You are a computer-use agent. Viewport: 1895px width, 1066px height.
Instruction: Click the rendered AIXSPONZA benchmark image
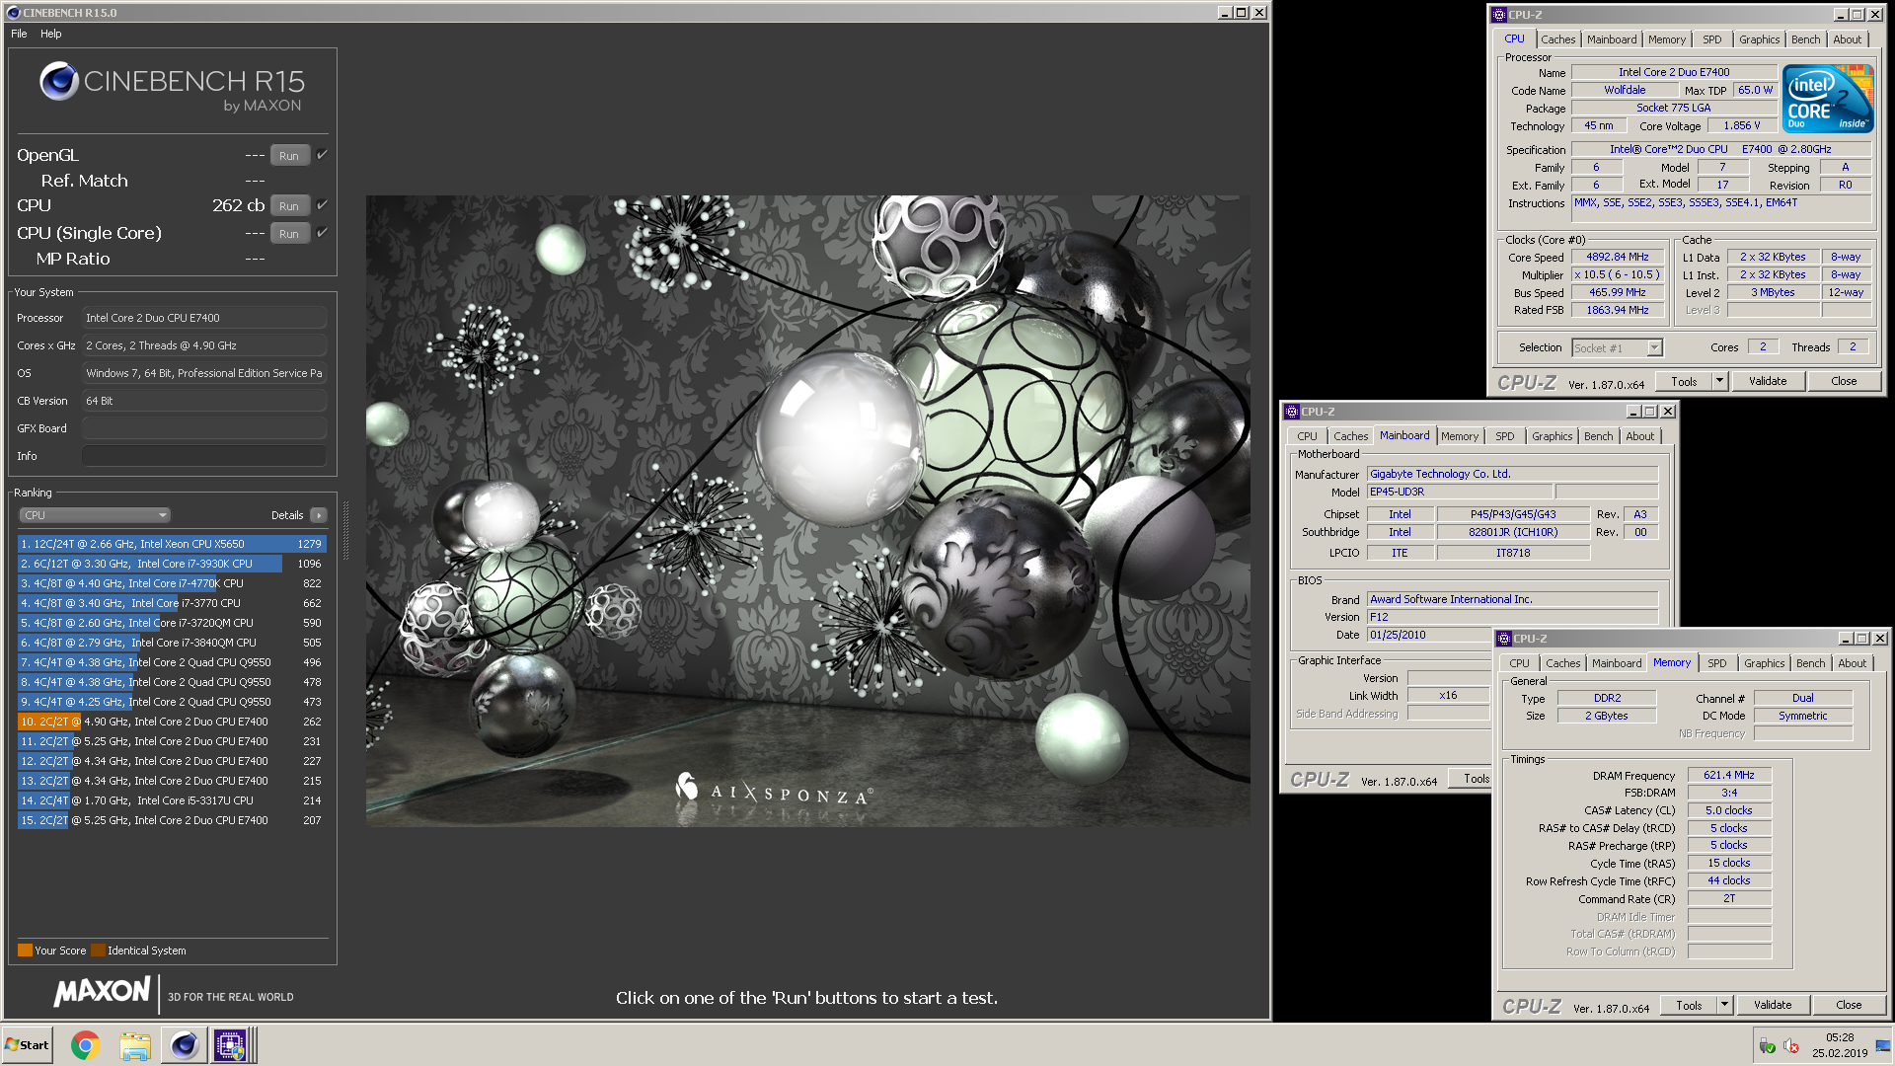click(x=807, y=510)
